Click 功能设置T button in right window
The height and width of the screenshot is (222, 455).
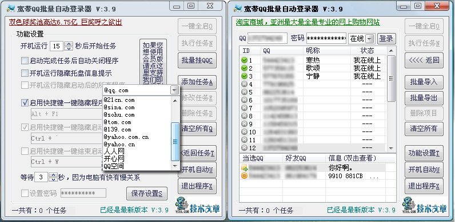[x=424, y=153]
